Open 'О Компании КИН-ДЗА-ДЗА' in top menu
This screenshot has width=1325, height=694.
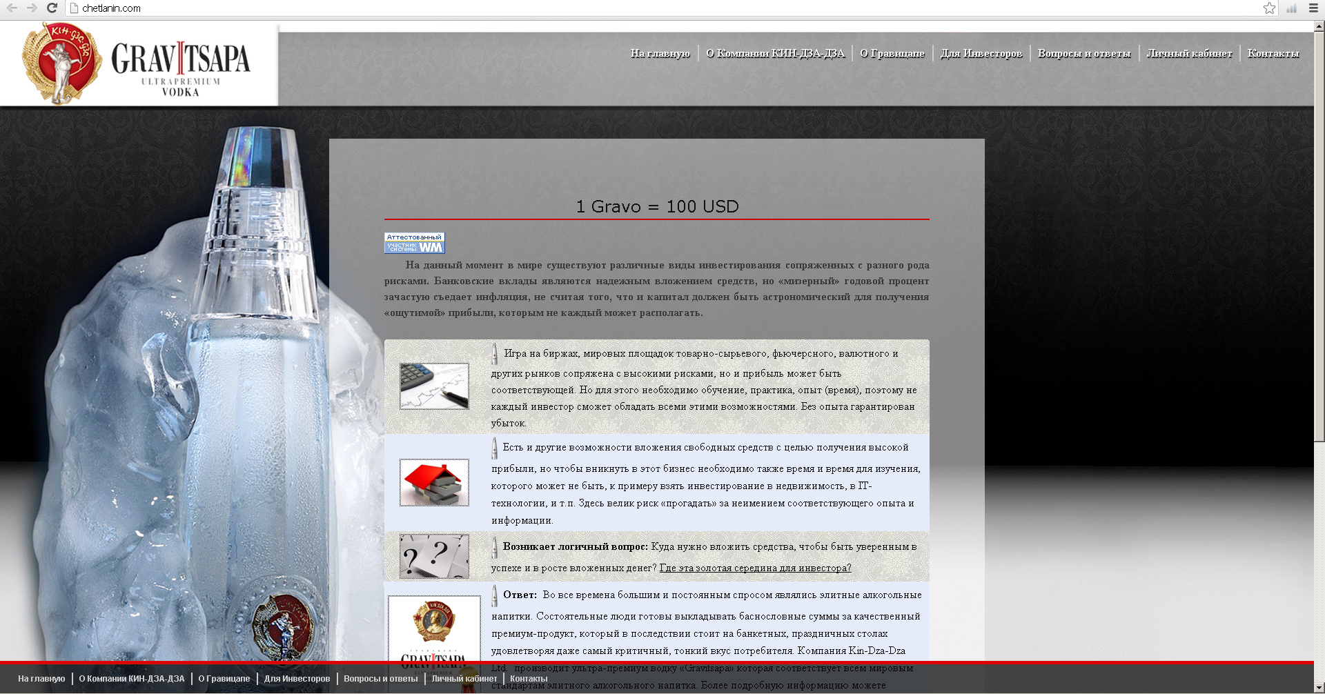tap(775, 53)
